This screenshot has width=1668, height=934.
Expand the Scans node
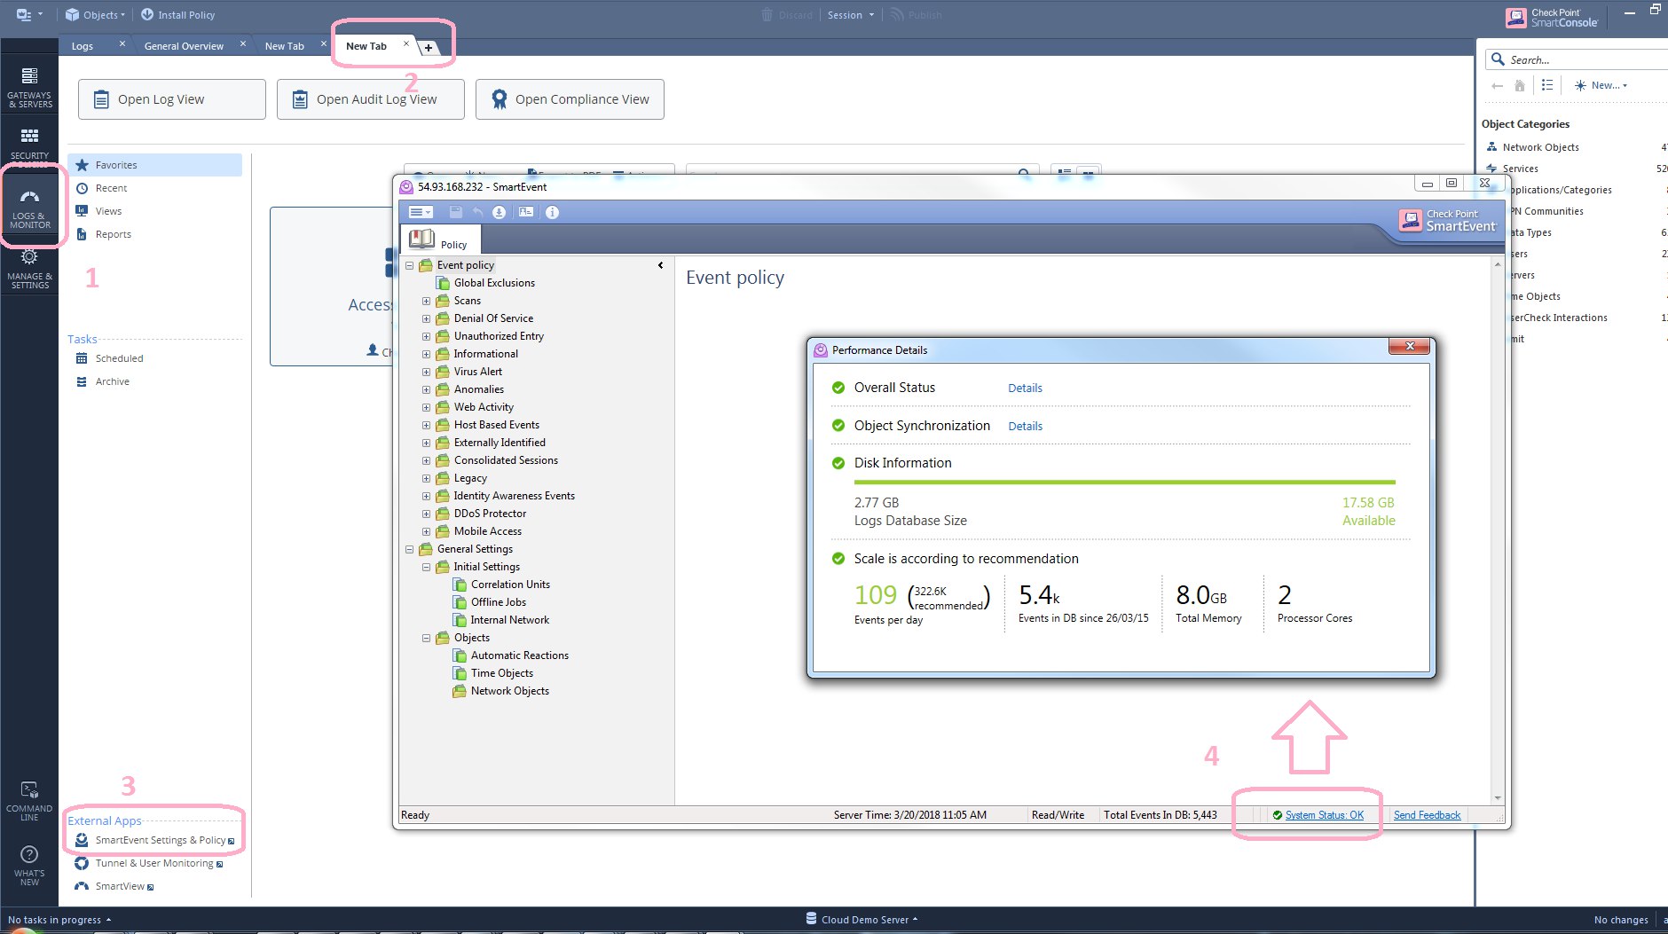pyautogui.click(x=426, y=301)
